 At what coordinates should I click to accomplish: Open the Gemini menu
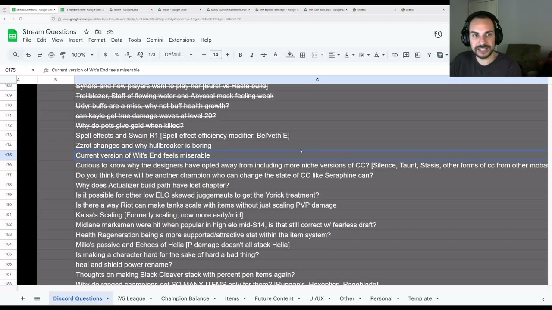click(155, 40)
